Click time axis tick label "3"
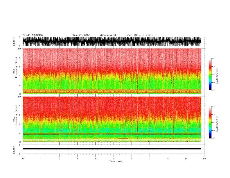 click(x=77, y=159)
